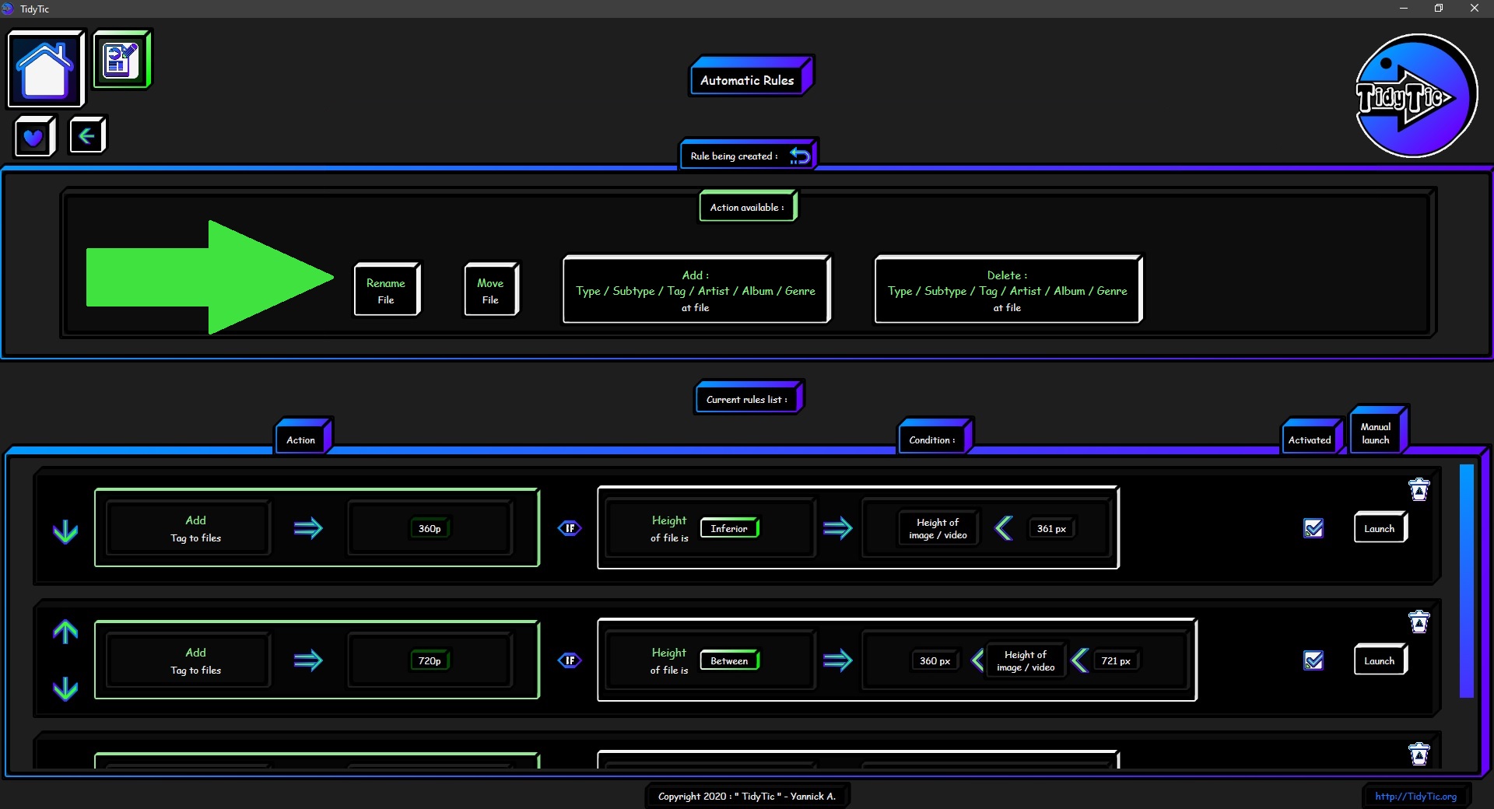Image resolution: width=1494 pixels, height=809 pixels.
Task: Choose Add Type/Subtype/Tag at file action
Action: point(696,289)
